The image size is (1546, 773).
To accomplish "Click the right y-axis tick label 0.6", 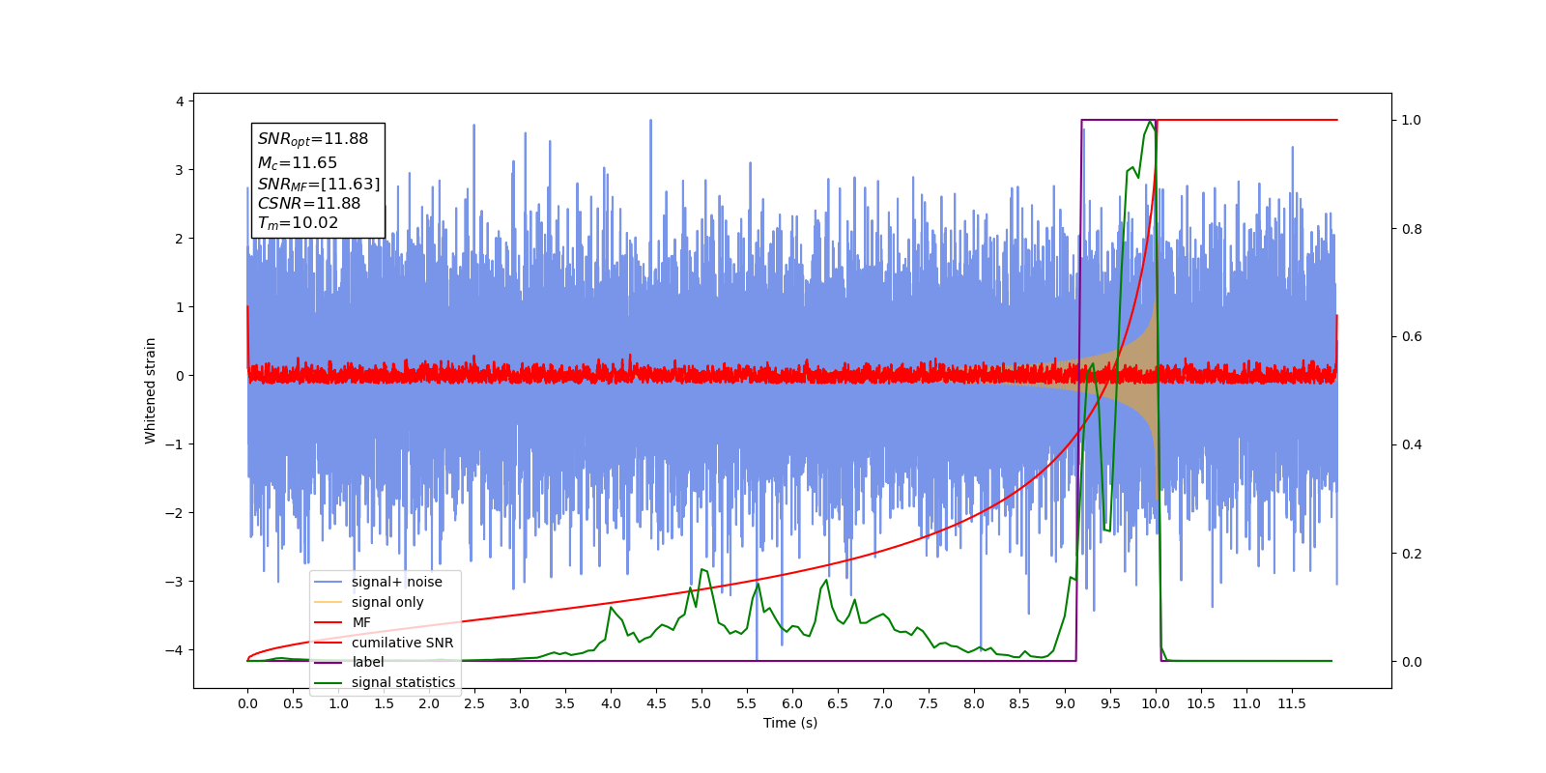I will click(x=1412, y=337).
